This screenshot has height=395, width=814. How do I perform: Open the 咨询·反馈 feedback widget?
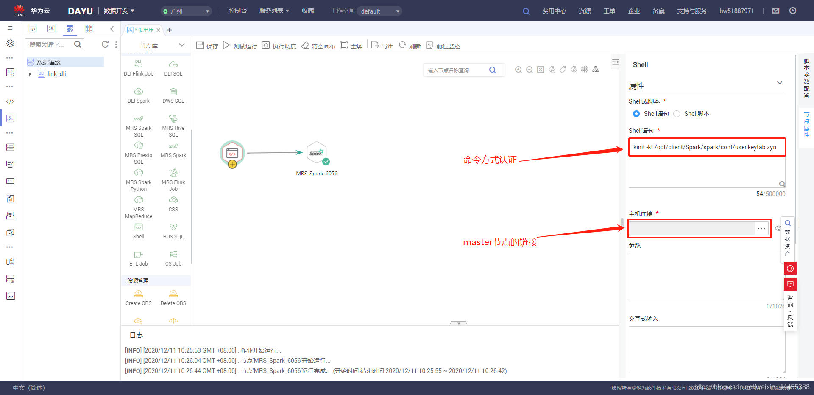tap(790, 311)
